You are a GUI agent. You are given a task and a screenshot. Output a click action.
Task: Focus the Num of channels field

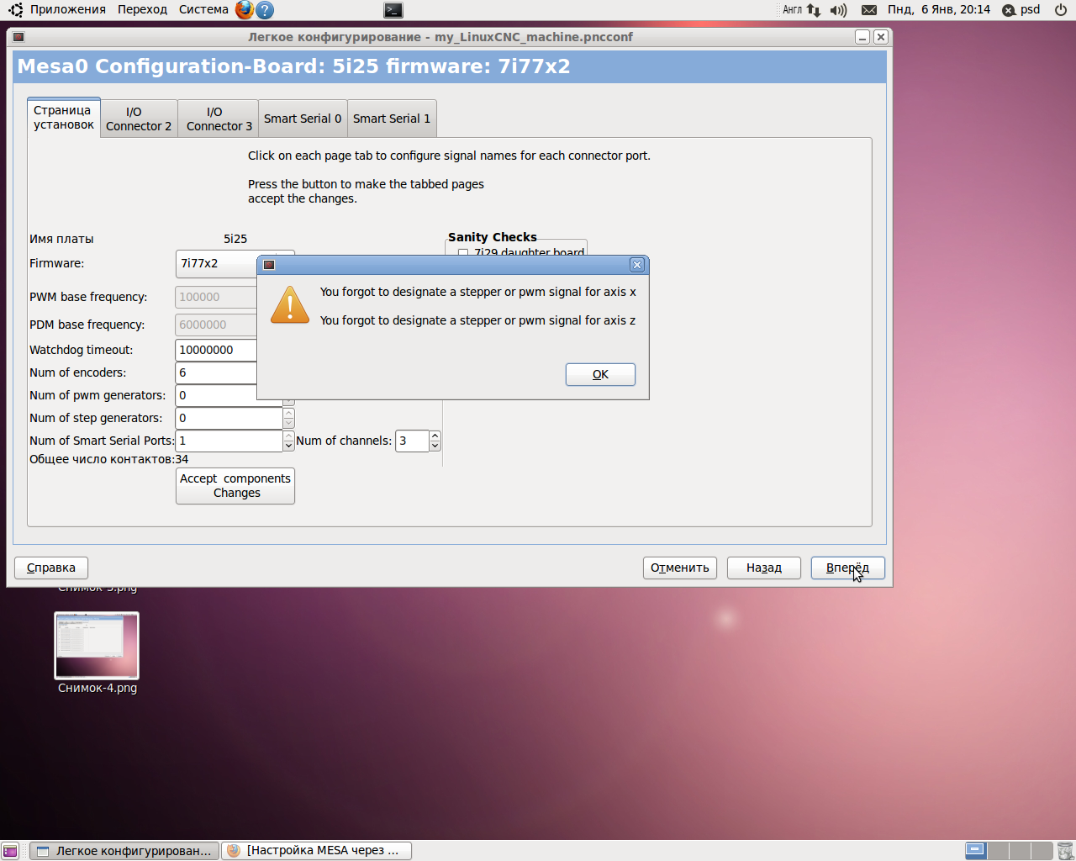point(412,441)
